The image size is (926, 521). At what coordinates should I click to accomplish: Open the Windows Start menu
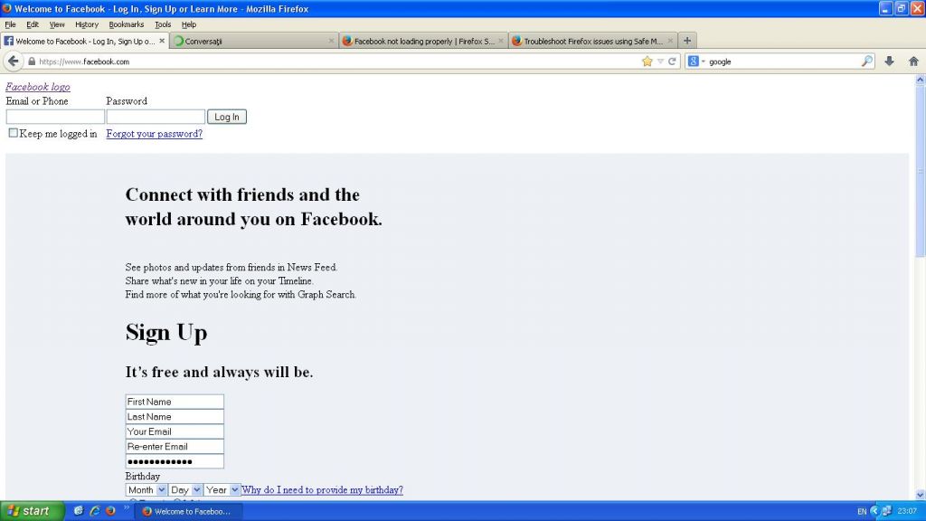pos(32,511)
